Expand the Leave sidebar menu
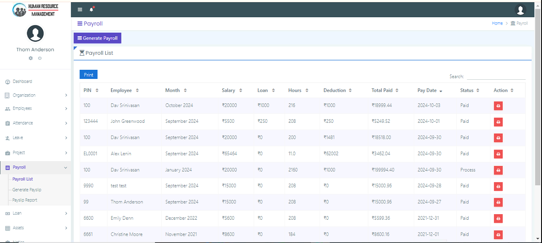This screenshot has height=243, width=542. pyautogui.click(x=35, y=138)
